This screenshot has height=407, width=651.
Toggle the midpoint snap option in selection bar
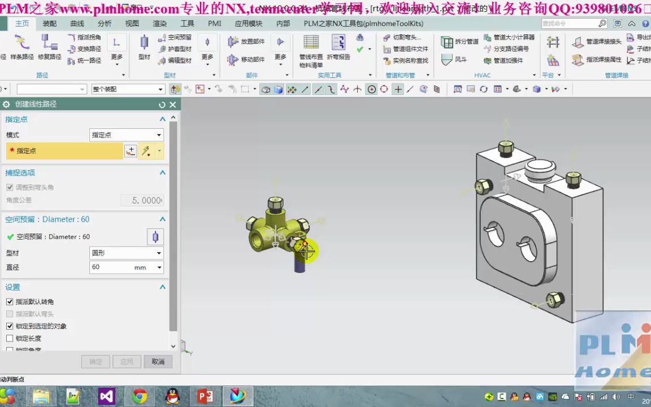coord(318,89)
